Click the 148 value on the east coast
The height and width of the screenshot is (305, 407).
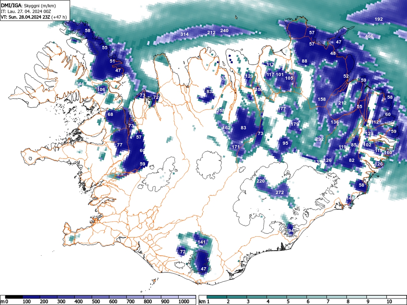350,198
